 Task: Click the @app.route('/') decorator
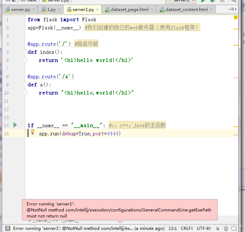point(49,44)
